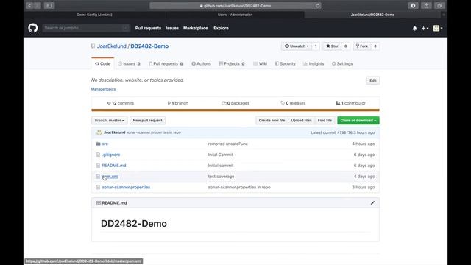Open the plus create-new menu
This screenshot has height=265, width=471.
click(425, 28)
